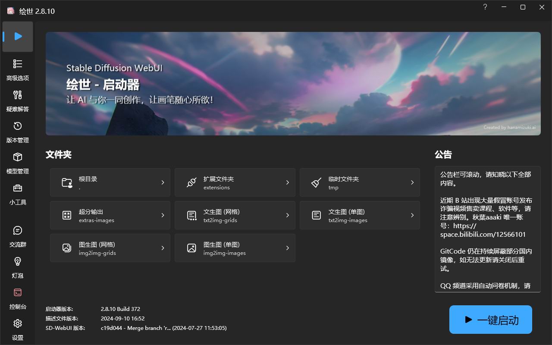Open the 设置 gear icon
Image resolution: width=552 pixels, height=345 pixels.
[x=18, y=323]
